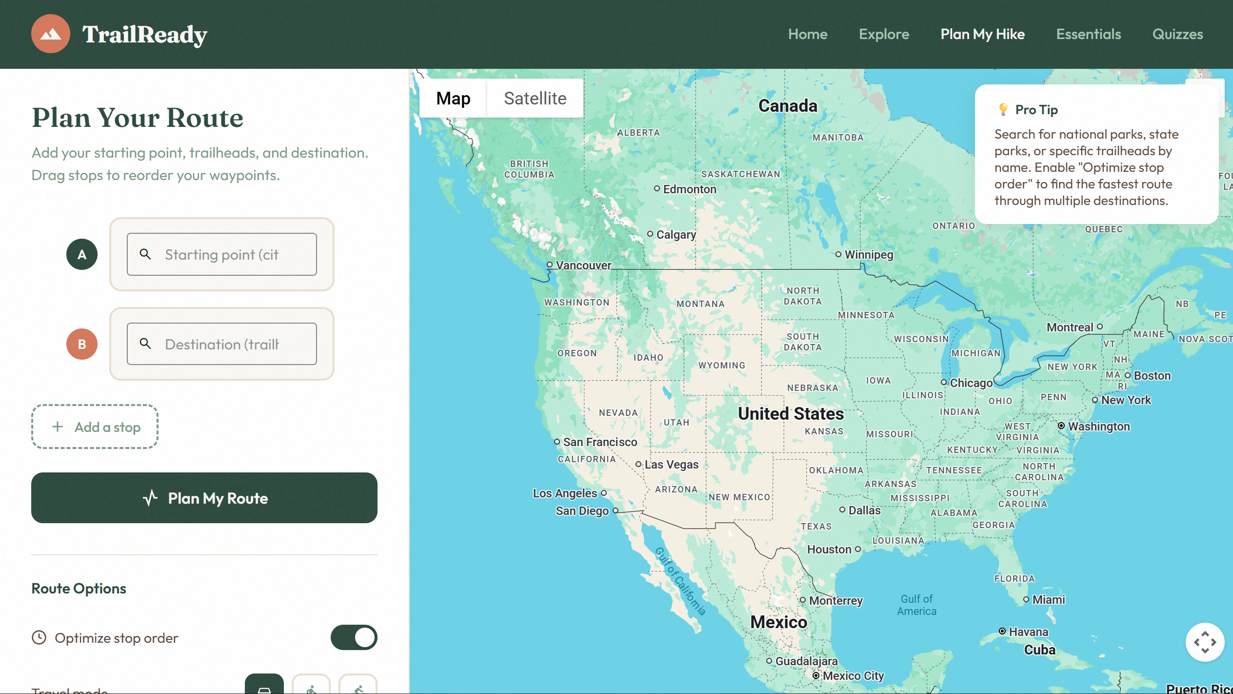Click the Destination input field
Viewport: 1233px width, 694px height.
click(x=222, y=344)
